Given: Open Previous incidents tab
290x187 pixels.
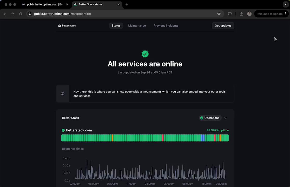Looking at the screenshot, I should [x=166, y=25].
